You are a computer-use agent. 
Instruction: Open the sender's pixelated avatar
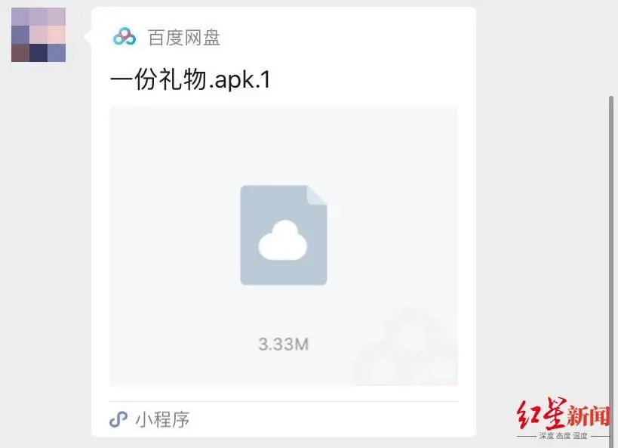click(38, 35)
